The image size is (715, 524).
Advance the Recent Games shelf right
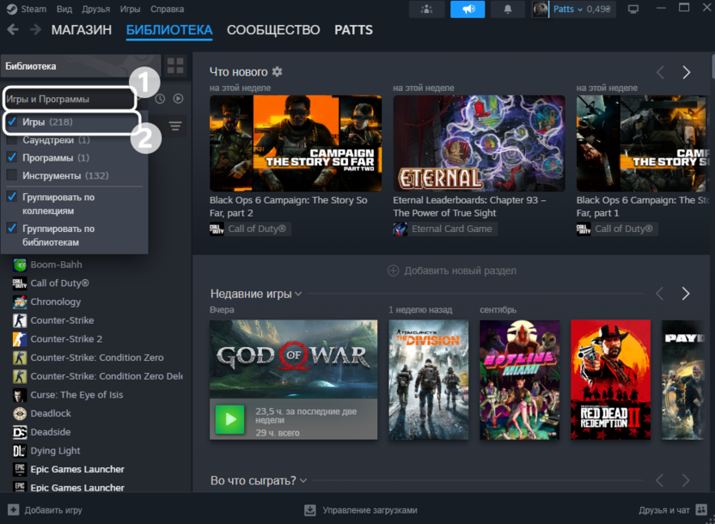click(686, 294)
